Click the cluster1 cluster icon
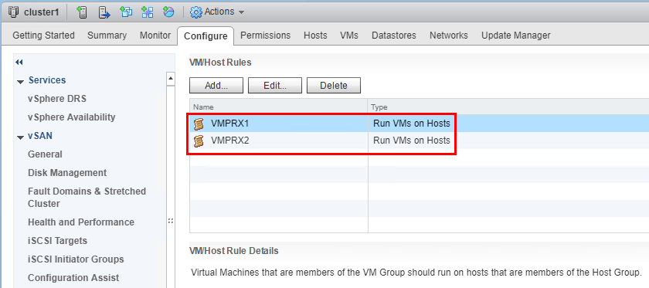The image size is (649, 288). coord(13,12)
